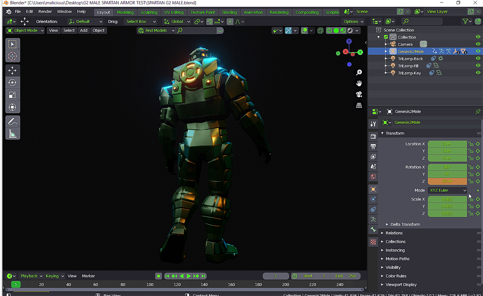Open the Render menu
Image resolution: width=483 pixels, height=296 pixels.
pos(45,12)
